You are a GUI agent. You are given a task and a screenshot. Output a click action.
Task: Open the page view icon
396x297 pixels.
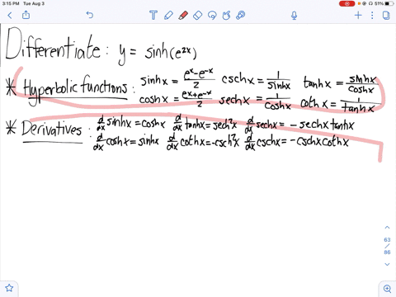pyautogui.click(x=386, y=15)
